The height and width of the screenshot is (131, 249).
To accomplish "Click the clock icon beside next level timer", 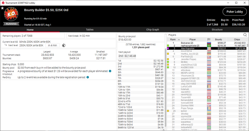I will tap(64, 45).
